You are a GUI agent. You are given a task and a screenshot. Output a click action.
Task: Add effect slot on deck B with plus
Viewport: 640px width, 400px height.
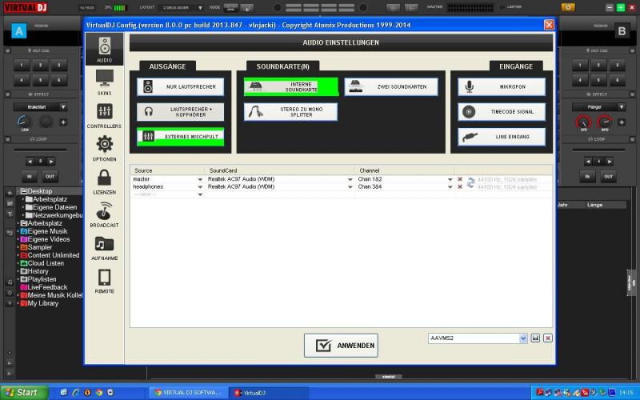pos(622,122)
